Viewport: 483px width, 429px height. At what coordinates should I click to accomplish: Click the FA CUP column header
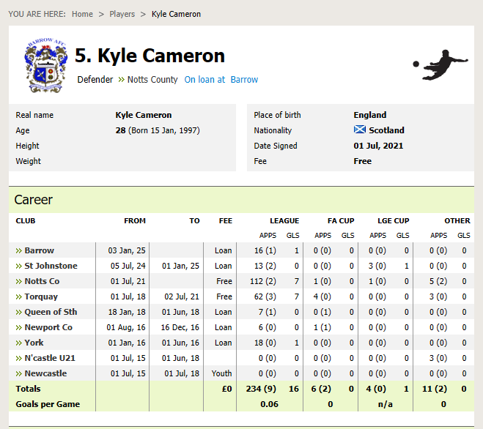[x=341, y=221]
